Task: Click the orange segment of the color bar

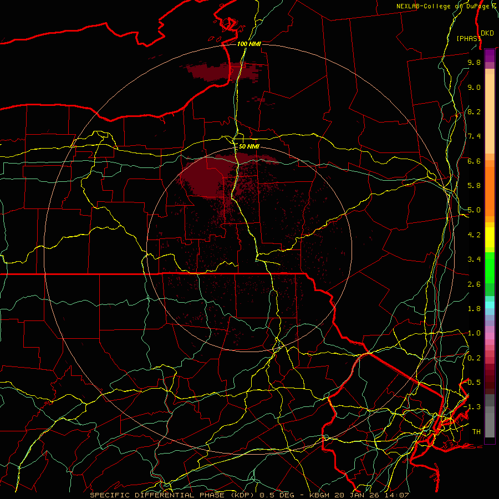Action: tap(490, 191)
